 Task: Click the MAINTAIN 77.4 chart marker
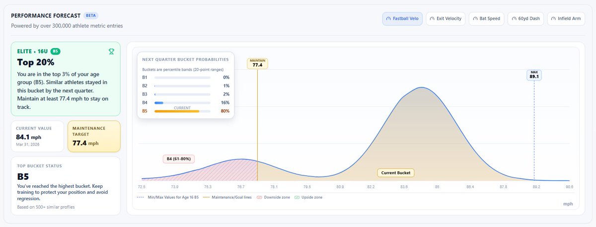tap(257, 63)
